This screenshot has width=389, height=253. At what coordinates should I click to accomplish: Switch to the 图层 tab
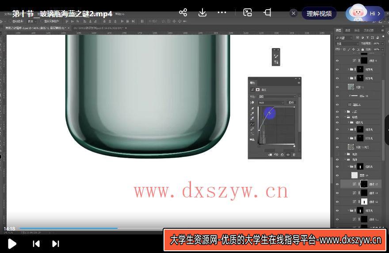[339, 30]
